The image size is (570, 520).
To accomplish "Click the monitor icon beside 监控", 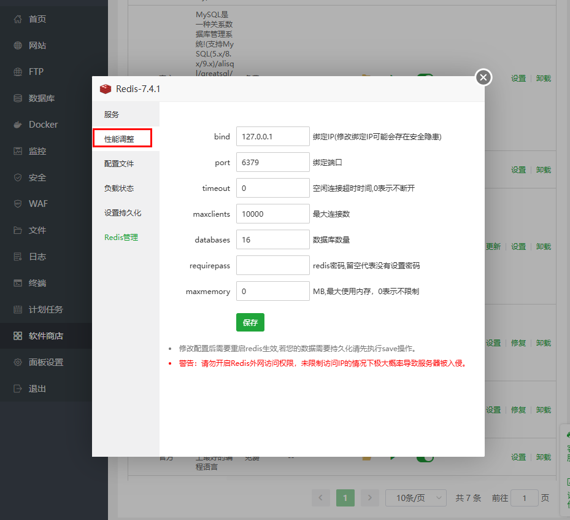I will [x=18, y=151].
